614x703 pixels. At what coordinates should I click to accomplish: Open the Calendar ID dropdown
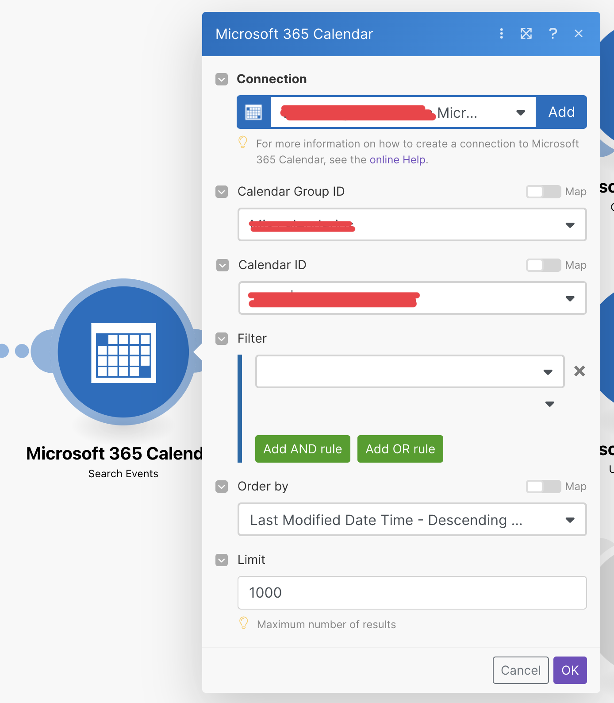(x=413, y=298)
